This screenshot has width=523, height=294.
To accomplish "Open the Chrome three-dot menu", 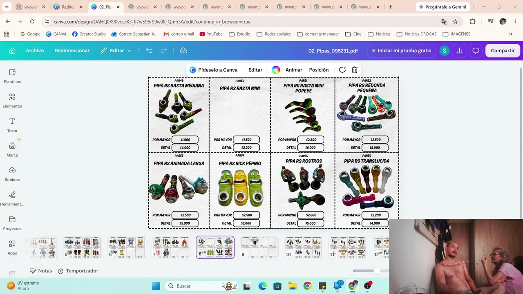I will (515, 22).
